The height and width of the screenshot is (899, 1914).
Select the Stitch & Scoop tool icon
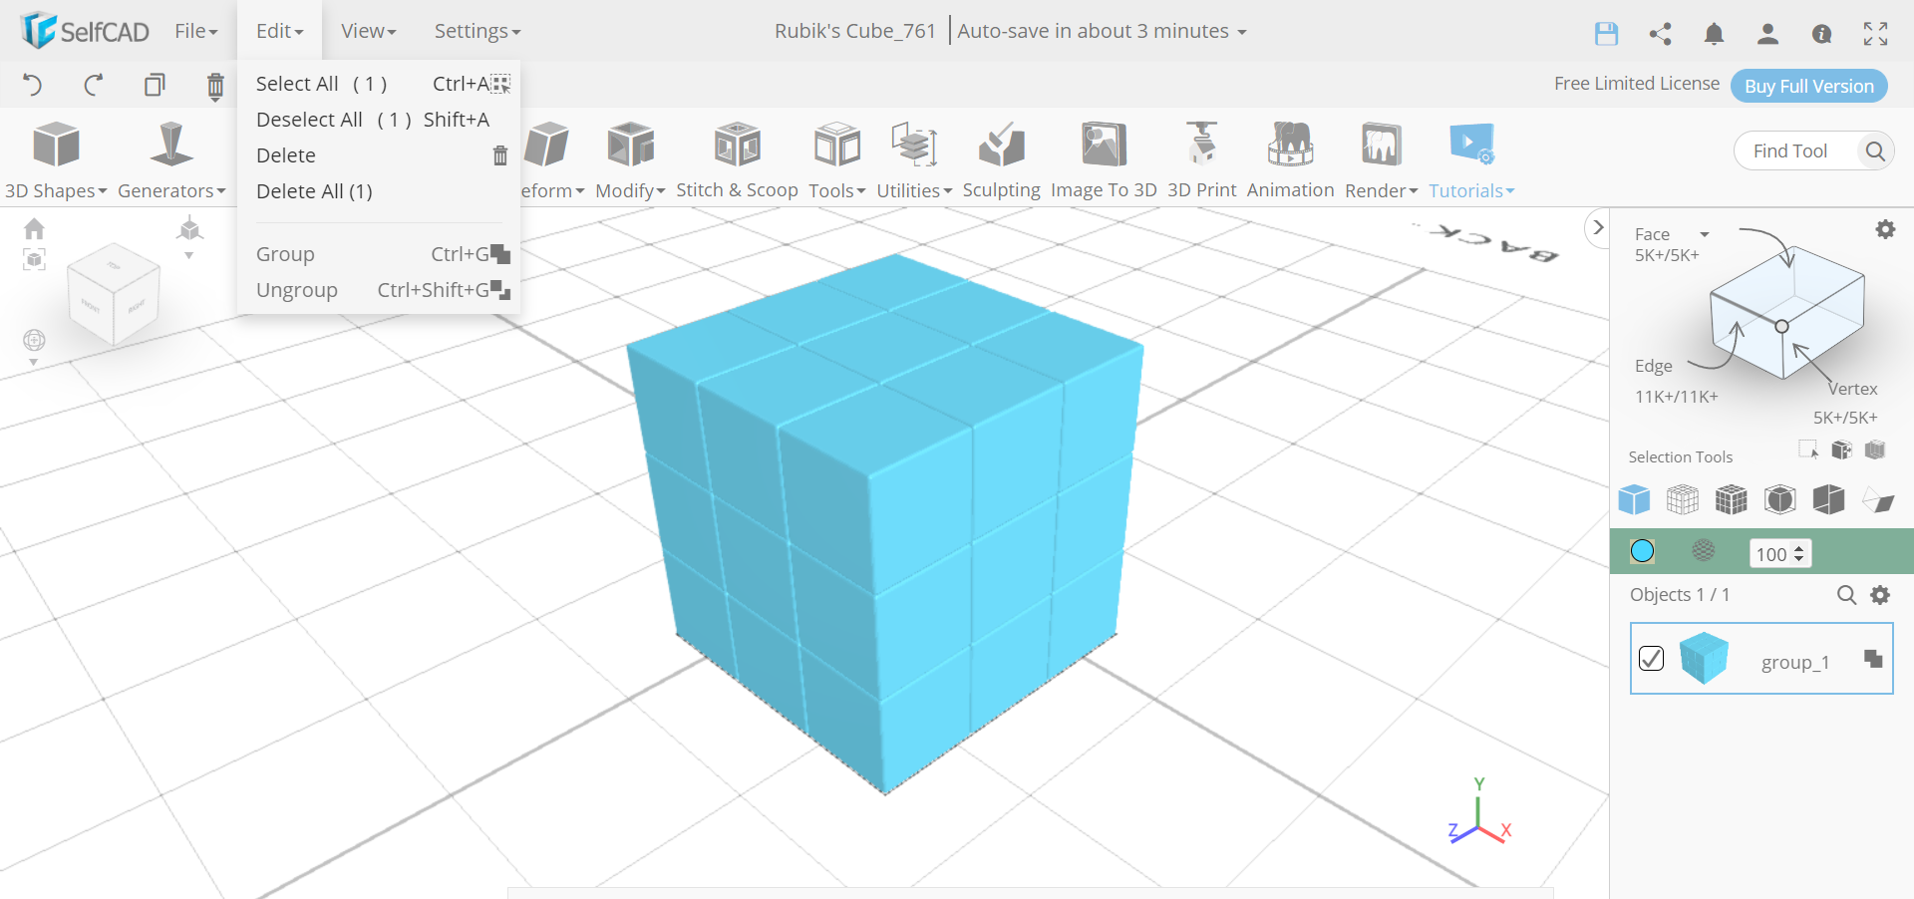coord(738,145)
